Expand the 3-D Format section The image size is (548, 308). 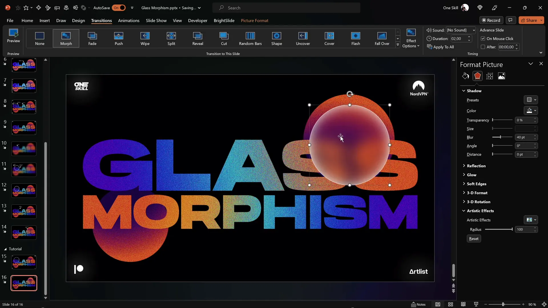(464, 193)
